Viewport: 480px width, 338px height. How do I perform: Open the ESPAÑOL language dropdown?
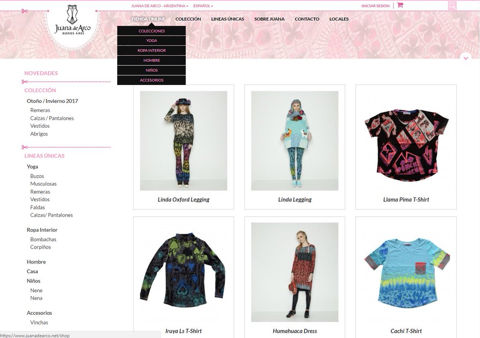(x=202, y=6)
